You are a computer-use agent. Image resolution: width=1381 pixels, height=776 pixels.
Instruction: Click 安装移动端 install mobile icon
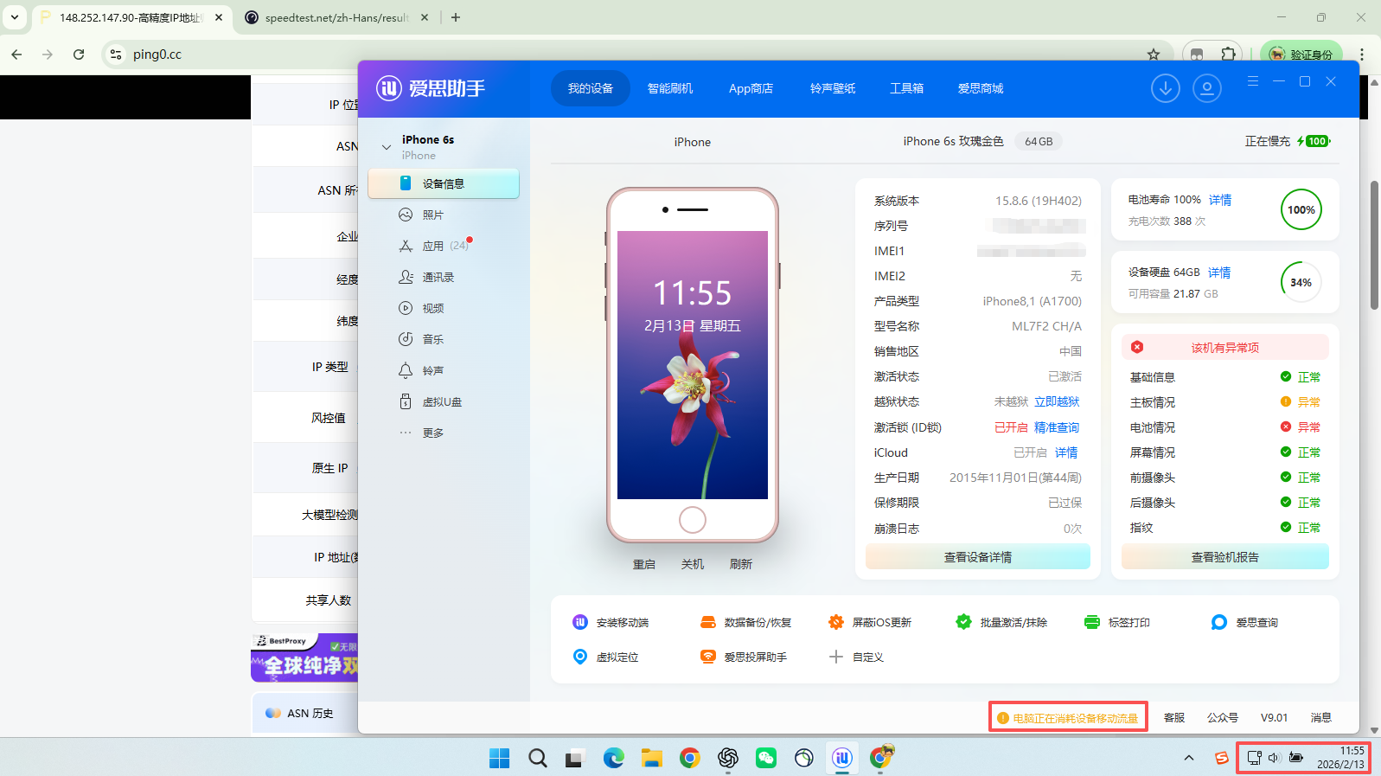coord(580,622)
